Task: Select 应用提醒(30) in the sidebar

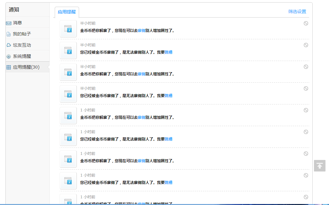Action: (28, 67)
